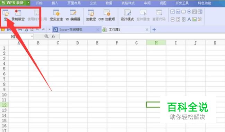Insert a toggle button control

(173, 19)
